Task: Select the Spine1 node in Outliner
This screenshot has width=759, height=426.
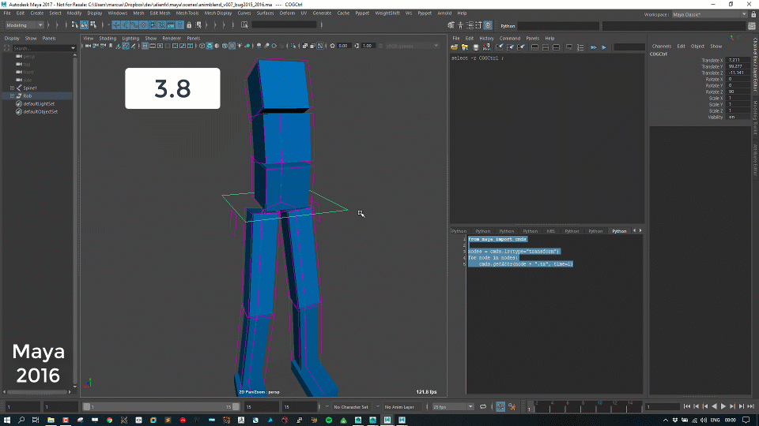Action: pos(30,88)
